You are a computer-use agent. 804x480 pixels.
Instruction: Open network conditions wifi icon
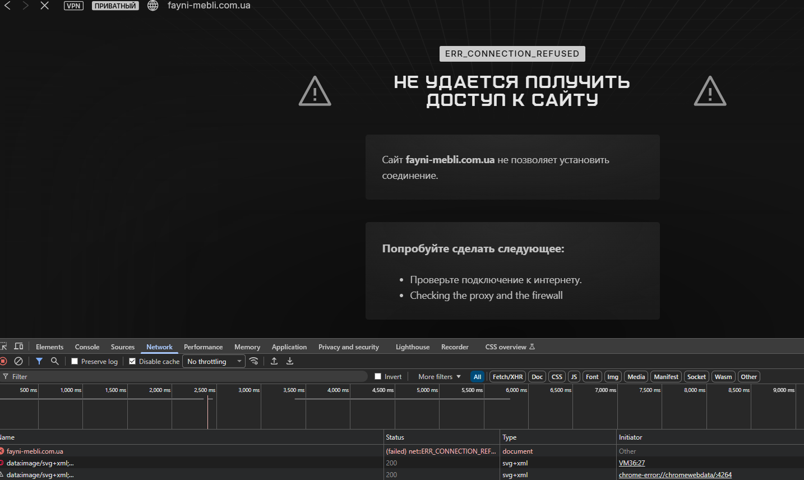[254, 361]
